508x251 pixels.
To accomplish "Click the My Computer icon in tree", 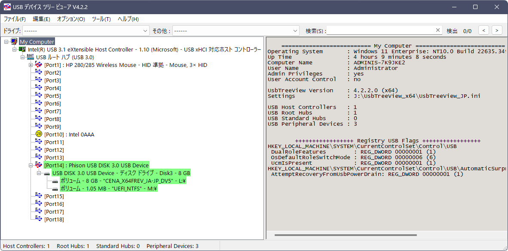I will [x=14, y=42].
